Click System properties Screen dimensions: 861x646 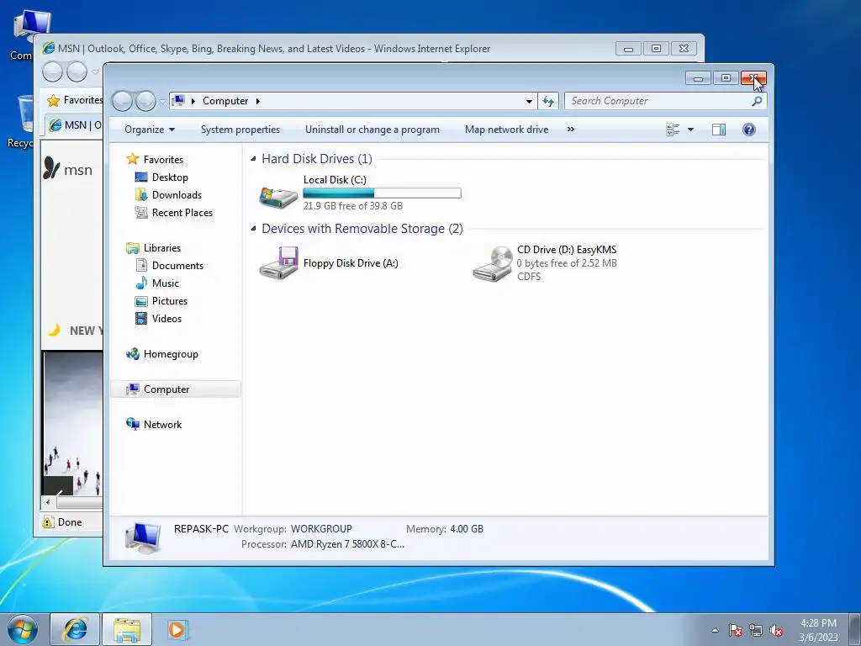pyautogui.click(x=240, y=130)
